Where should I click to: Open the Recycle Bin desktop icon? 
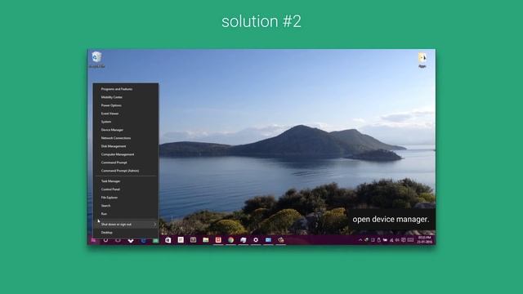coord(96,60)
